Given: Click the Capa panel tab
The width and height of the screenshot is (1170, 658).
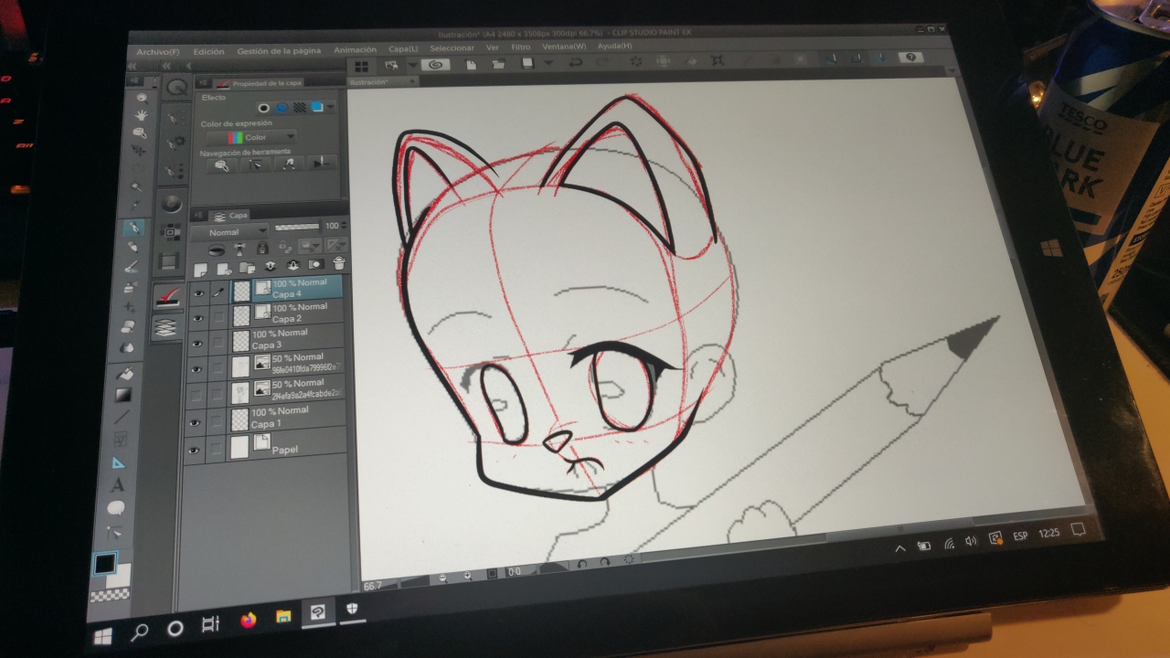Looking at the screenshot, I should (x=231, y=215).
